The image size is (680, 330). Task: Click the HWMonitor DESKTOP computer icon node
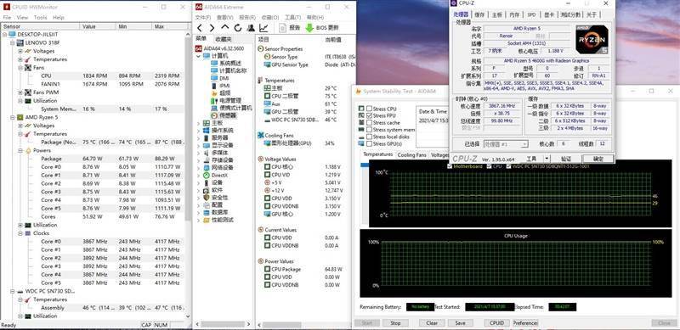pos(12,34)
